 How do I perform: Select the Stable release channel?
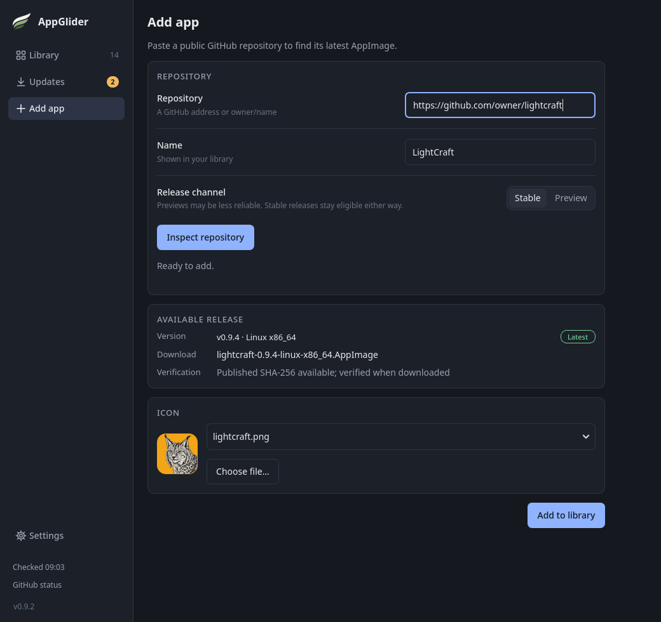(528, 198)
